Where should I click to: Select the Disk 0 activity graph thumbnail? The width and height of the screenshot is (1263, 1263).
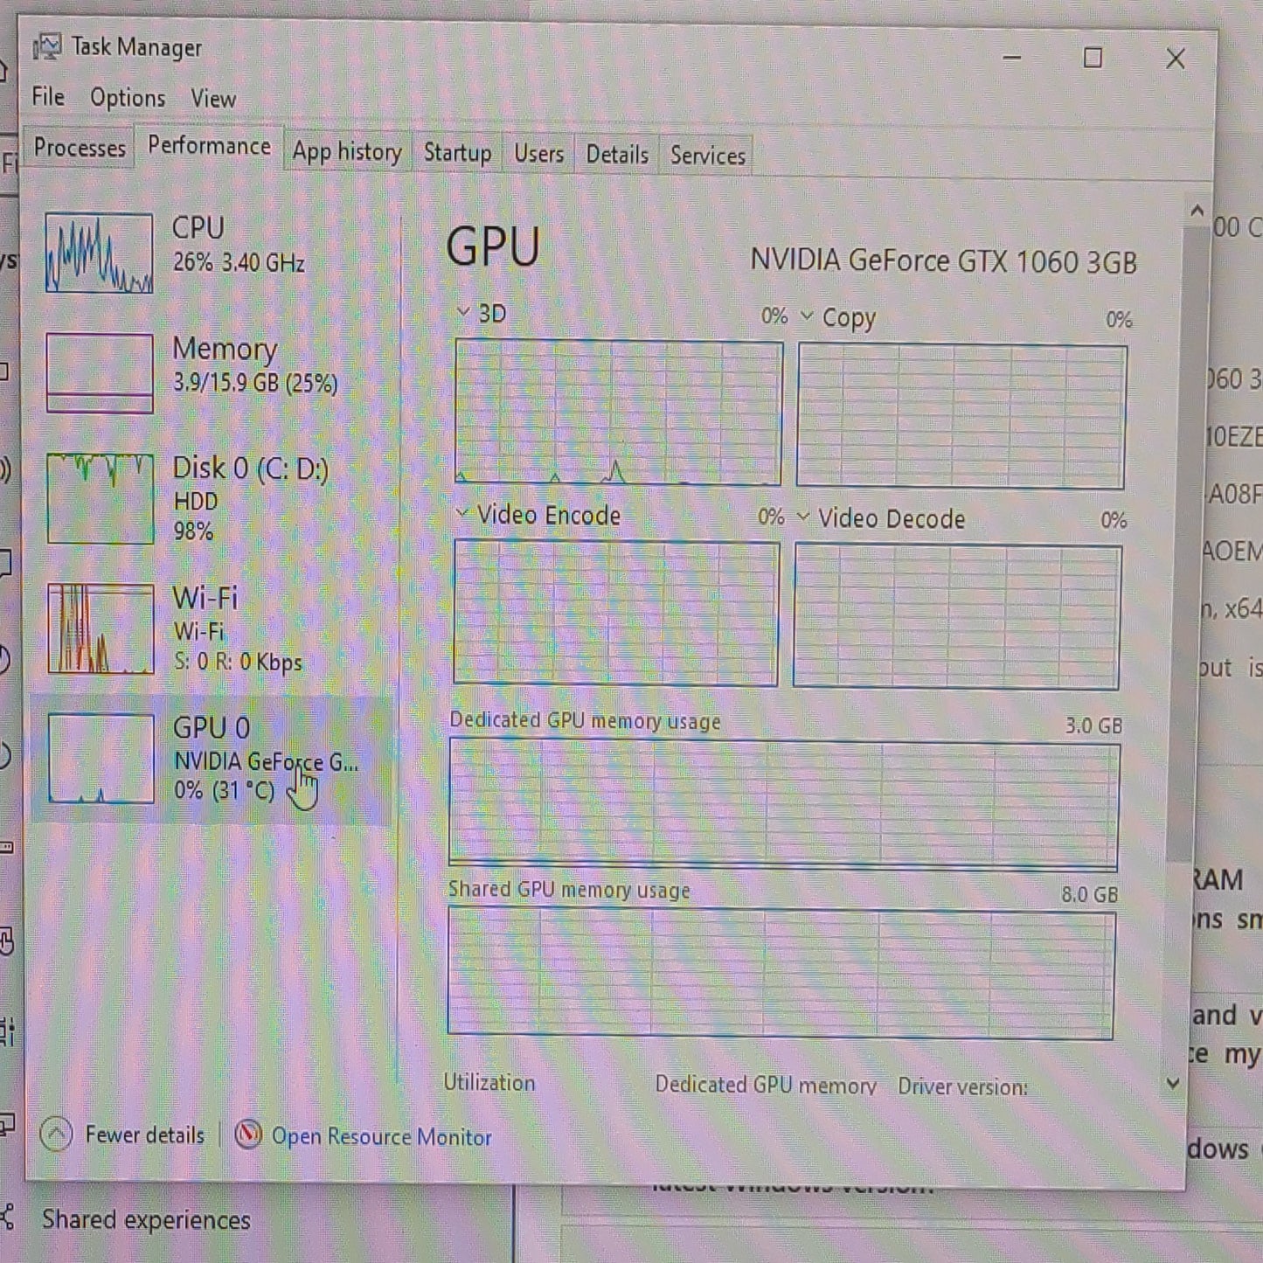tap(101, 498)
